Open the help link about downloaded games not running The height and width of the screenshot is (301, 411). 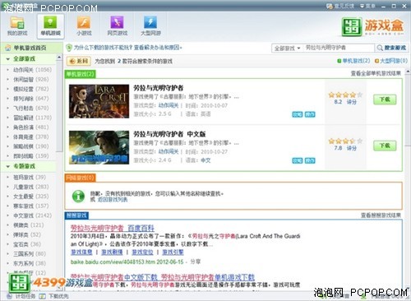point(127,48)
